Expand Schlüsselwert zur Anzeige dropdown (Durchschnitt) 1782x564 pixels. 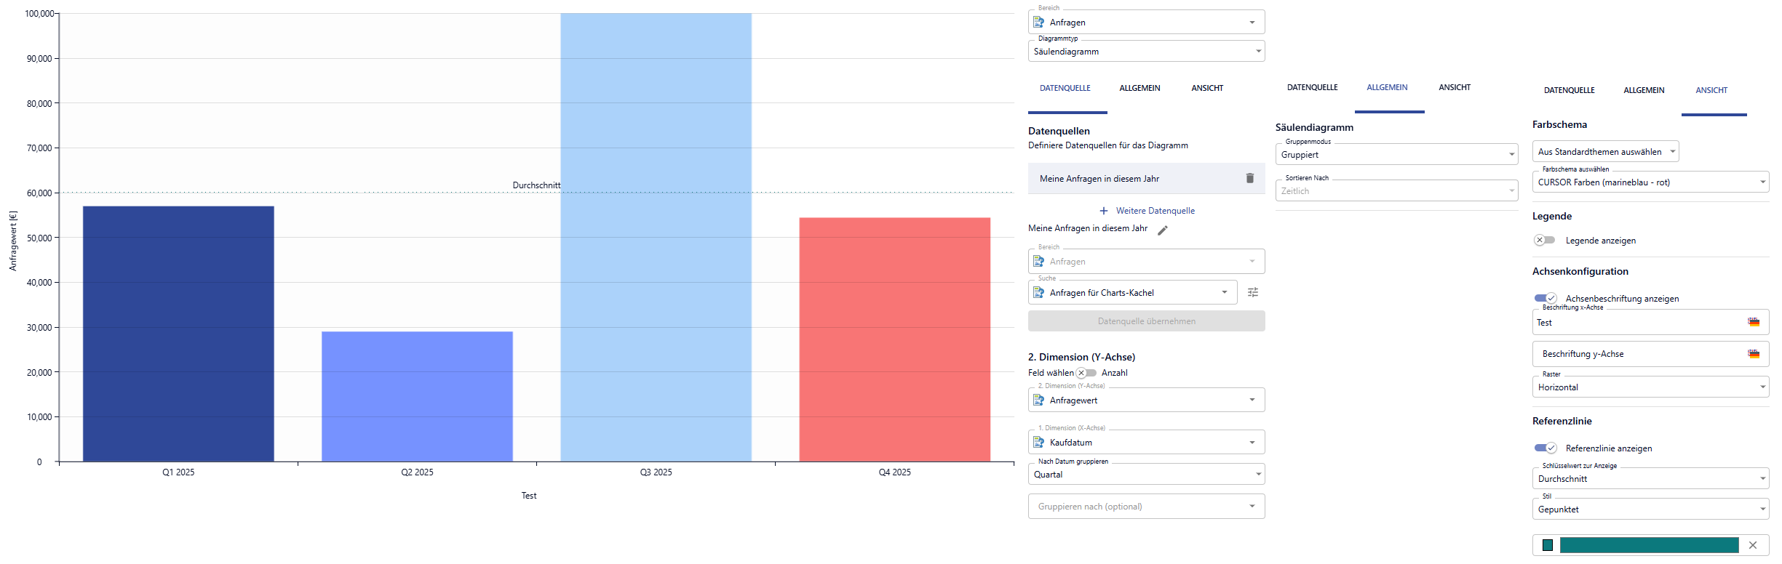(1650, 478)
